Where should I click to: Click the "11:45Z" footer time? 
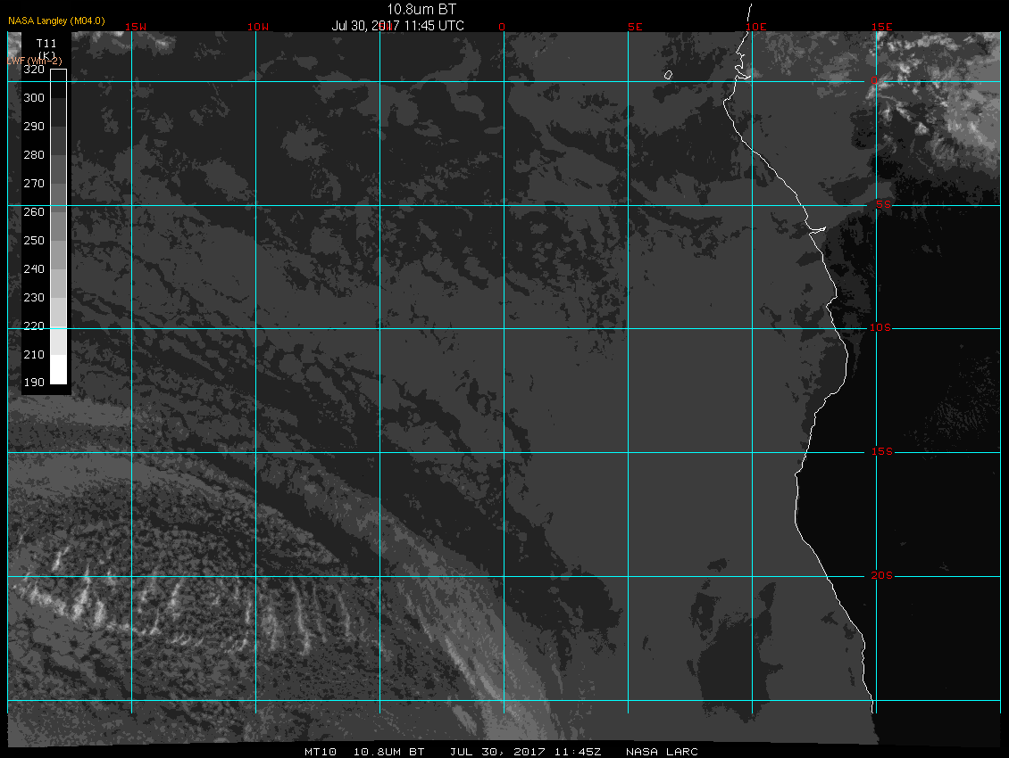pyautogui.click(x=577, y=752)
